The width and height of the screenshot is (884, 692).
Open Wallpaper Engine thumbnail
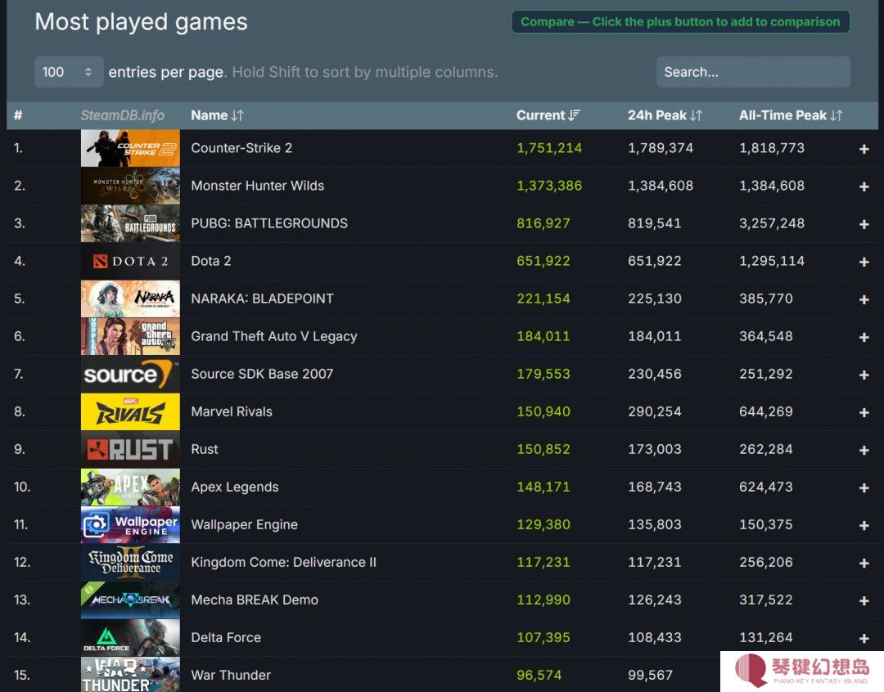click(130, 524)
